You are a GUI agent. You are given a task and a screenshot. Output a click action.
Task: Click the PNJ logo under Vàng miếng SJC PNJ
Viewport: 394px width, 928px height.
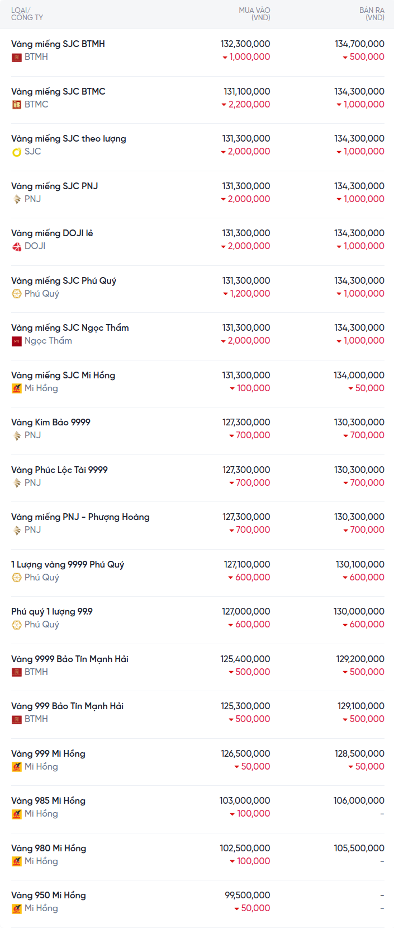pyautogui.click(x=17, y=199)
